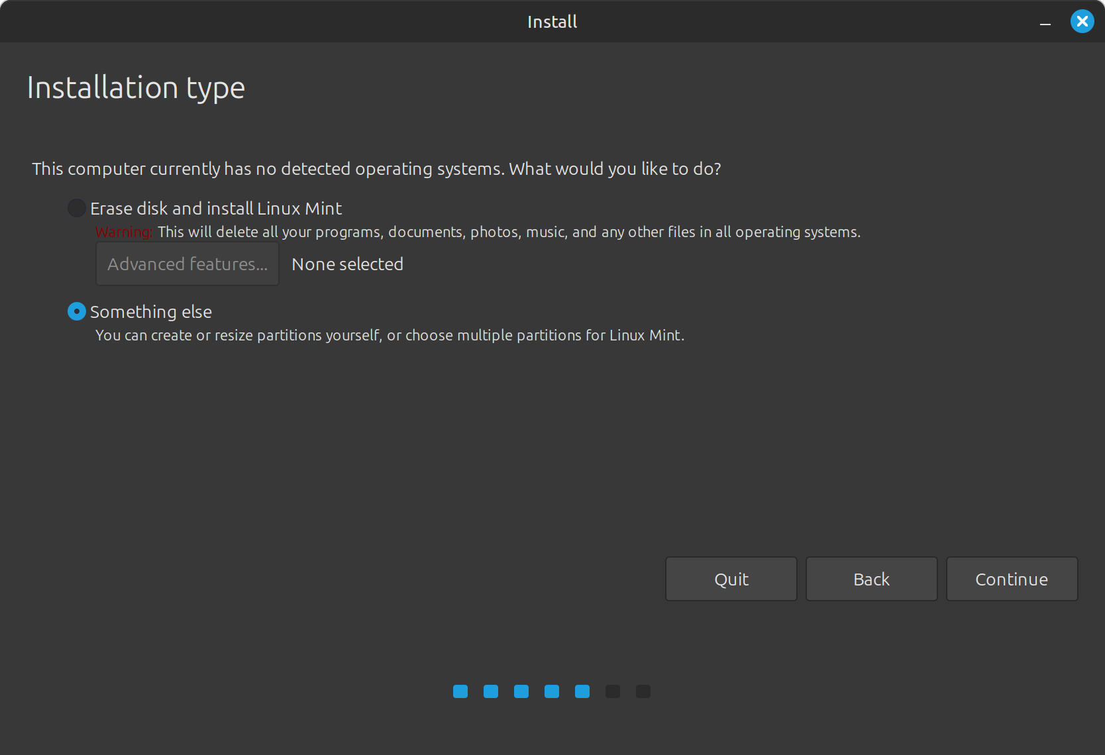Click the 'Installation type' heading
The height and width of the screenshot is (755, 1105).
[136, 88]
